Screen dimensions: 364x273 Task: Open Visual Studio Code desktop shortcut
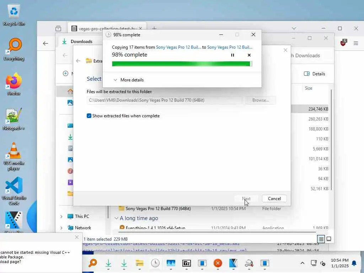pos(14,191)
